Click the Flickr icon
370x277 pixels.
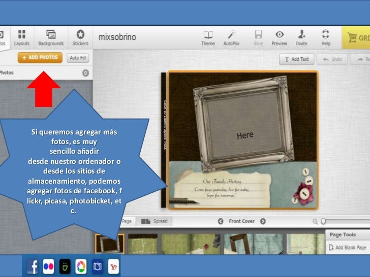[48, 266]
